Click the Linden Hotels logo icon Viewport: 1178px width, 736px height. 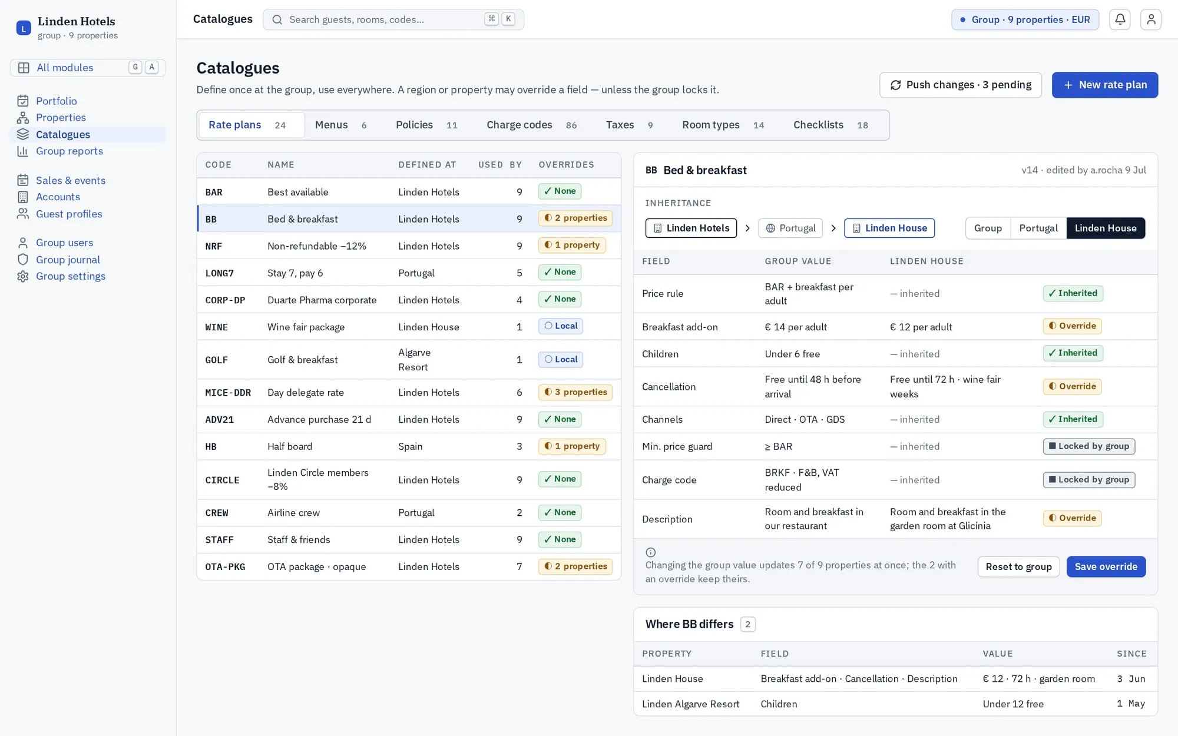click(24, 28)
